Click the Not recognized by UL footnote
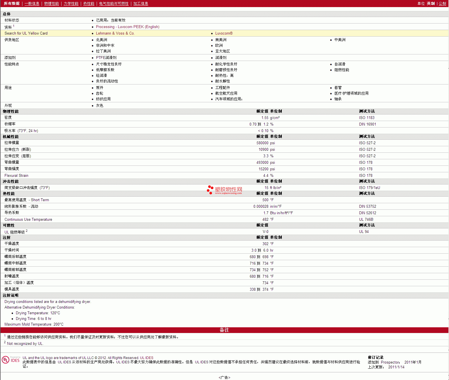This screenshot has width=449, height=380. 25,343
